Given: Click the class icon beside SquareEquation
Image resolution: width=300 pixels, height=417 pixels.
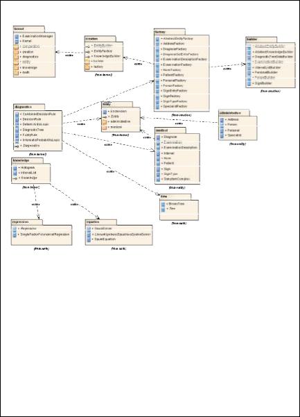Looking at the screenshot, I should pos(89,239).
